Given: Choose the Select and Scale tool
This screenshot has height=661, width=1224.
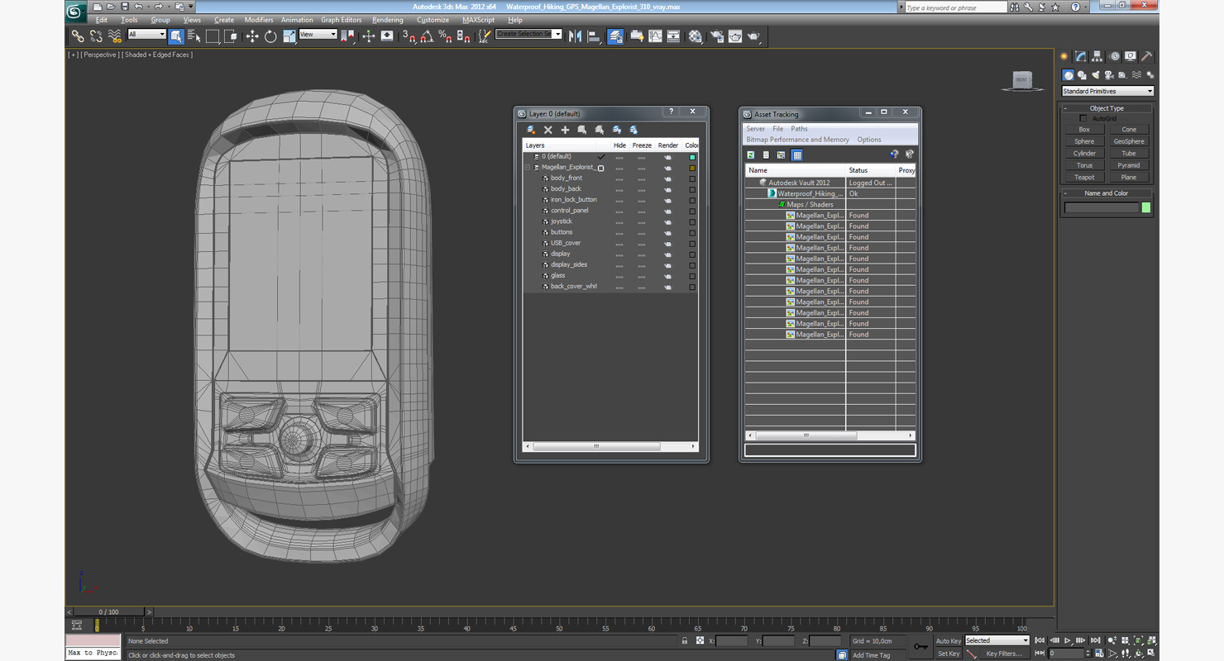Looking at the screenshot, I should pos(289,36).
